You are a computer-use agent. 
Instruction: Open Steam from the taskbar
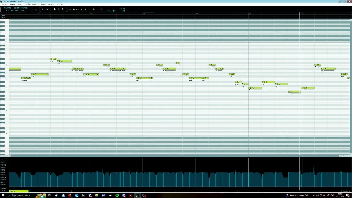pos(56,195)
